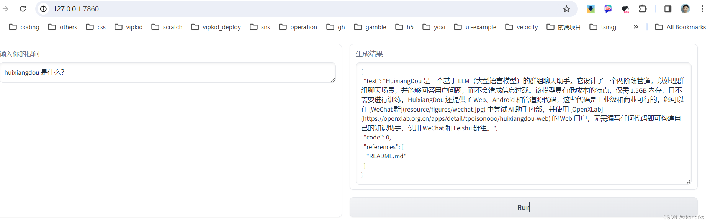This screenshot has width=710, height=223.
Task: Click the Run button
Action: pos(524,207)
